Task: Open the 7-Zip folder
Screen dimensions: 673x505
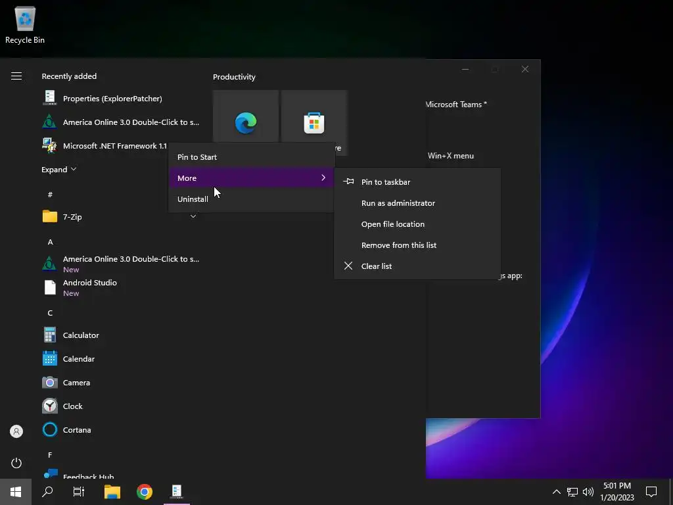Action: click(120, 217)
